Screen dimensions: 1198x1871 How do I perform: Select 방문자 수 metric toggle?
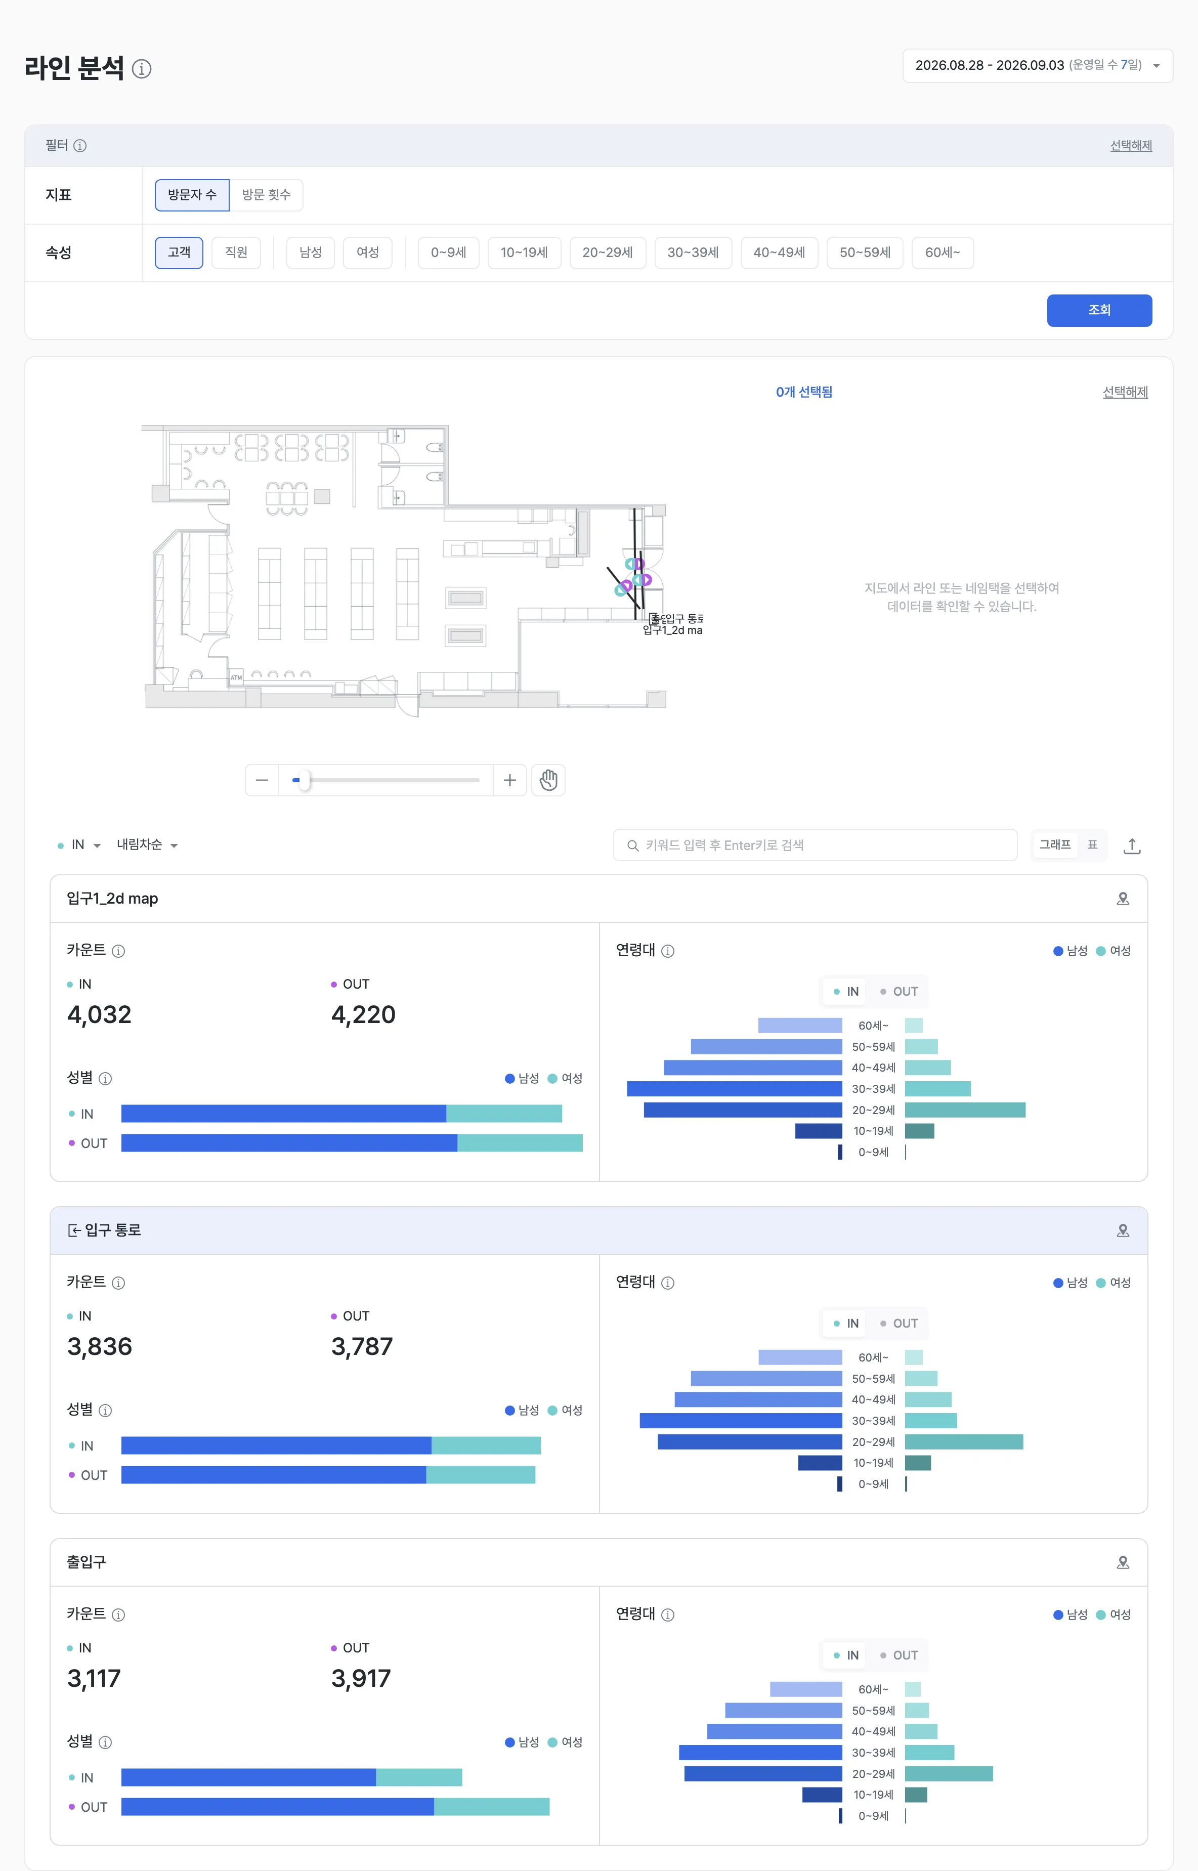(192, 194)
